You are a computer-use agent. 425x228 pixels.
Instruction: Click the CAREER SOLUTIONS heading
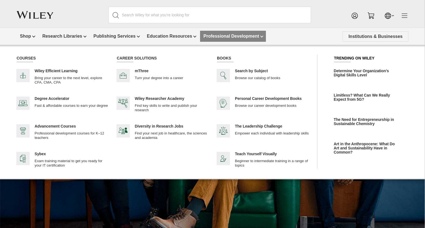[137, 58]
